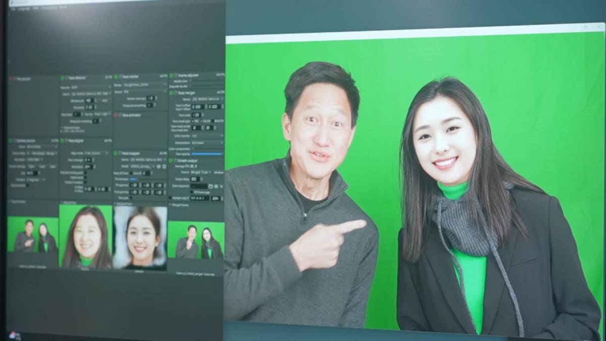
Task: Open the Color transfer dropdown in Face merger
Action: point(207,136)
